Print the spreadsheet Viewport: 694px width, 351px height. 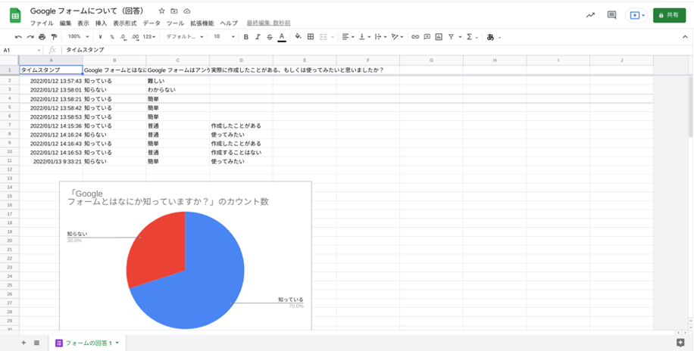[42, 37]
